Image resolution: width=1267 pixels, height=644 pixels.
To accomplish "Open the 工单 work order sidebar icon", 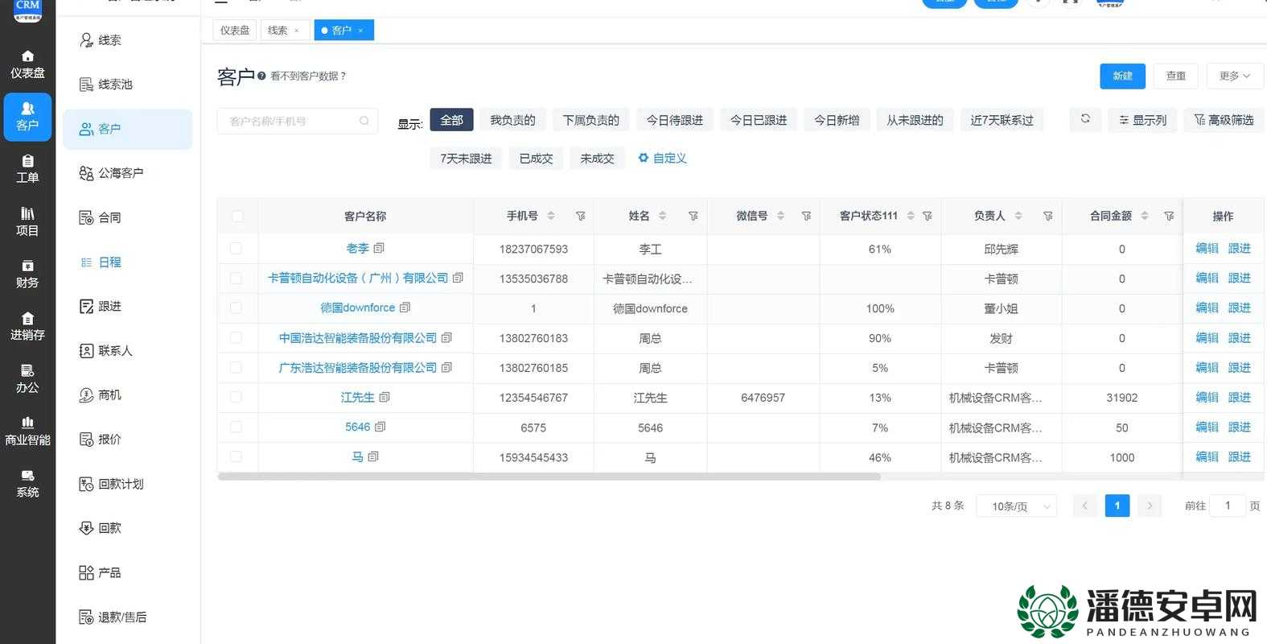I will [27, 169].
